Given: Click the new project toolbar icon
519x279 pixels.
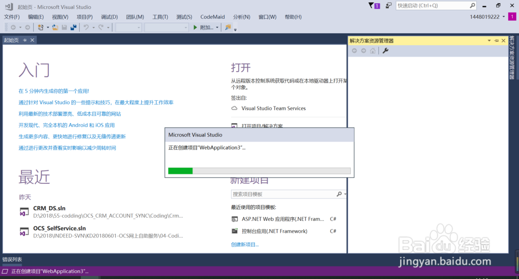Looking at the screenshot, I should pyautogui.click(x=40, y=28).
